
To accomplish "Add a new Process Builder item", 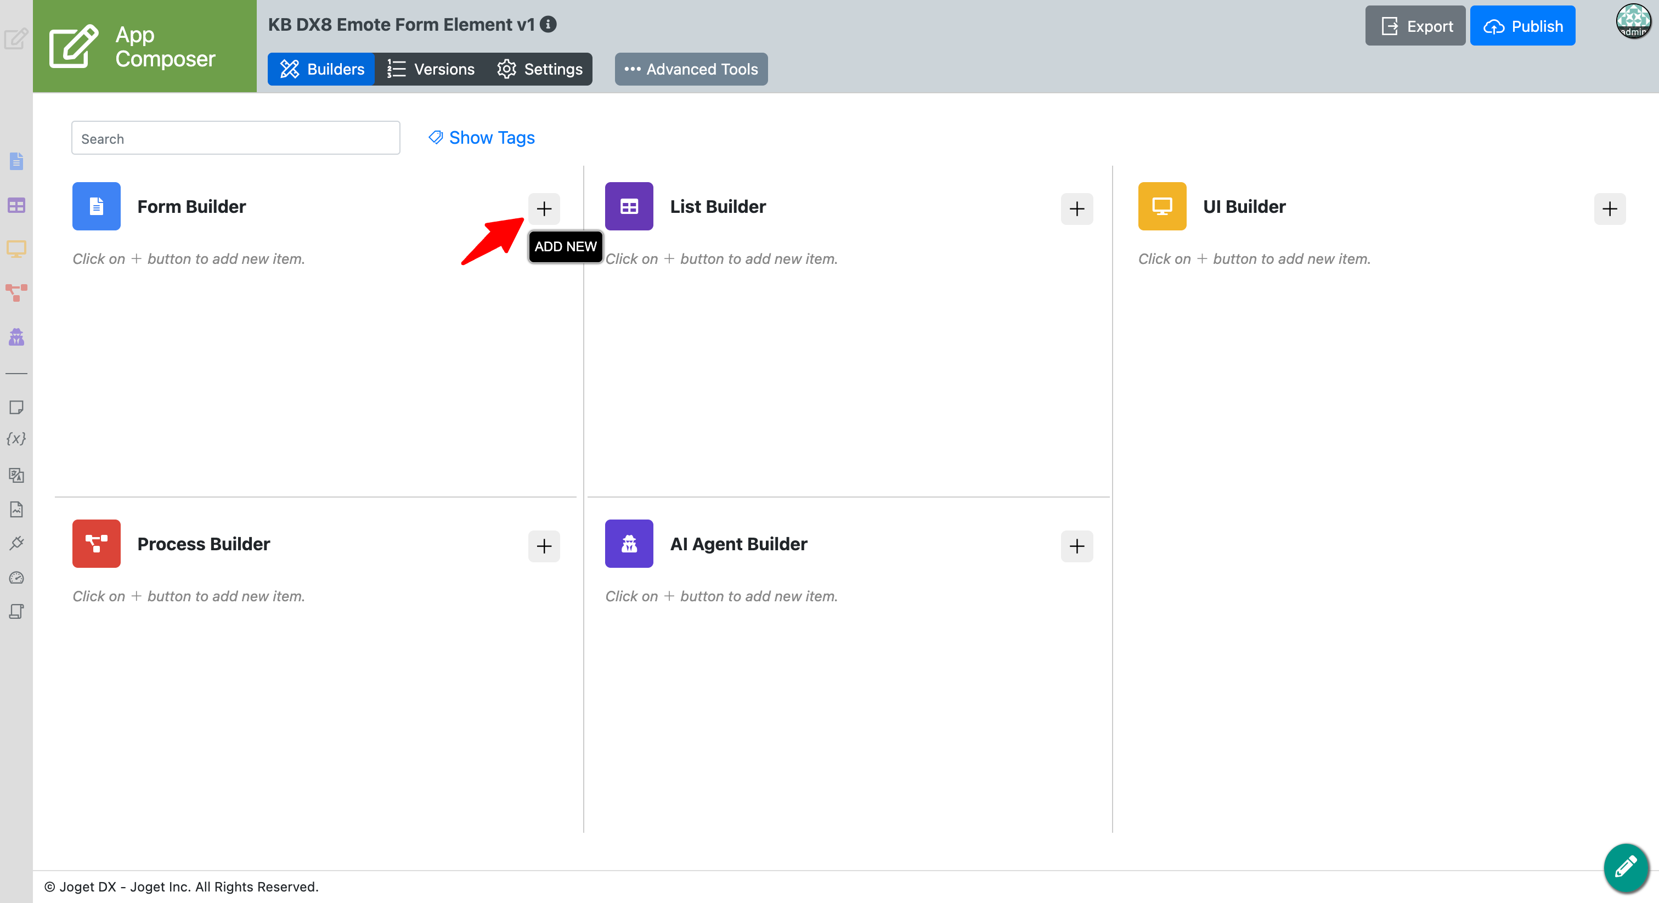I will tap(544, 546).
